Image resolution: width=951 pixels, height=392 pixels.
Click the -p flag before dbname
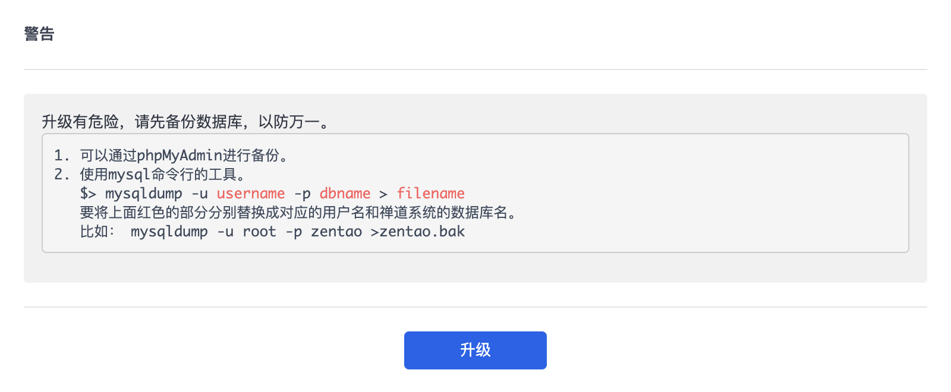coord(303,194)
